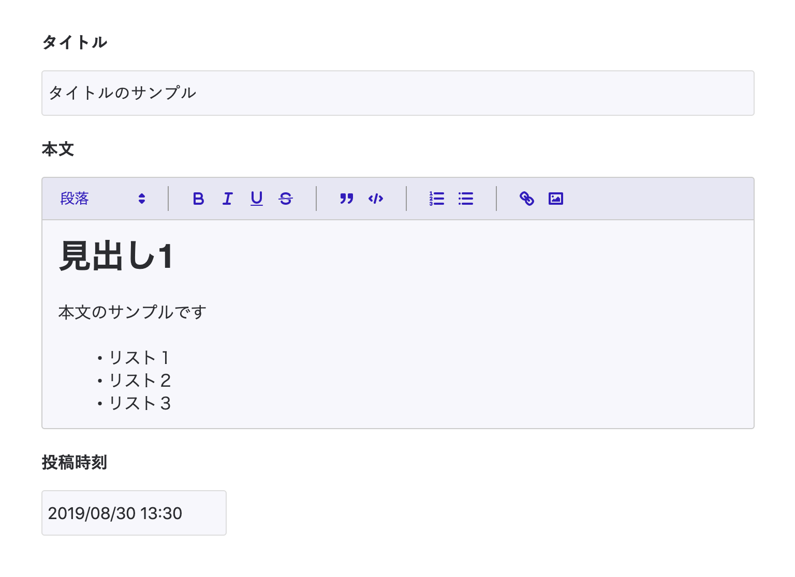
Task: Click the 投稿時刻 field label
Action: point(75,462)
